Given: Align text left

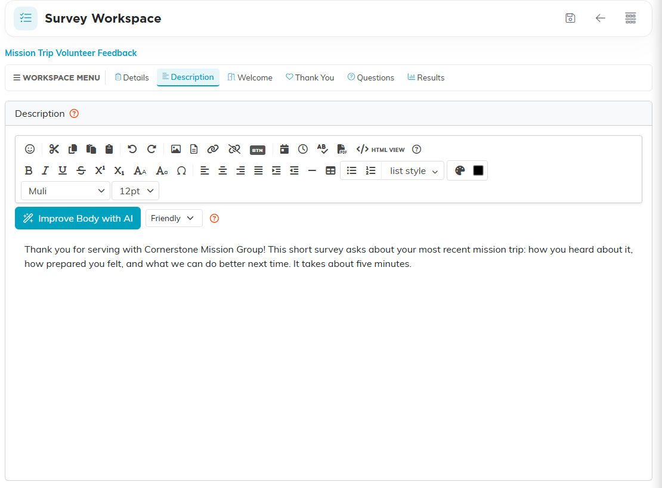Looking at the screenshot, I should [205, 170].
